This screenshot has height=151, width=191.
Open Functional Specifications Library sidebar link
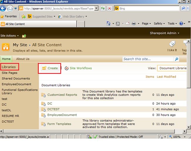click(x=20, y=91)
